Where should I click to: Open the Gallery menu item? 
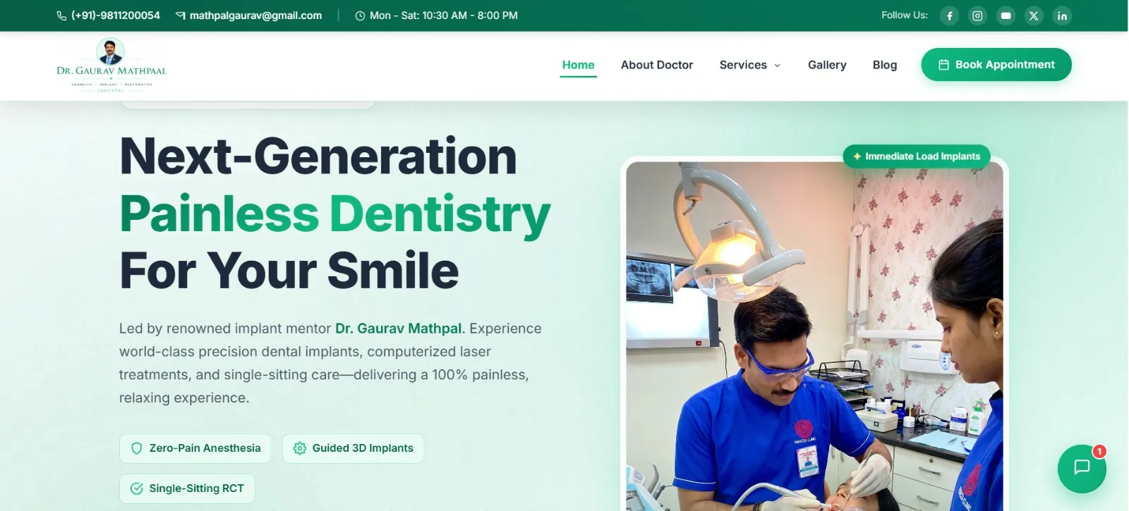(827, 65)
